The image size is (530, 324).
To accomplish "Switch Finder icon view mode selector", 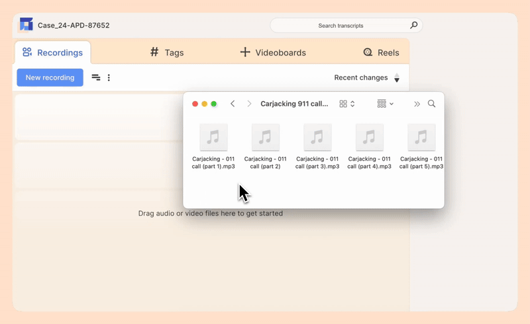I will click(x=347, y=104).
